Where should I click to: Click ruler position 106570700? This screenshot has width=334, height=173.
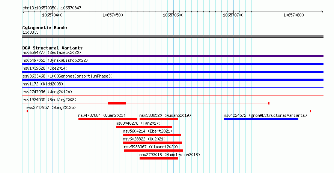233,15
